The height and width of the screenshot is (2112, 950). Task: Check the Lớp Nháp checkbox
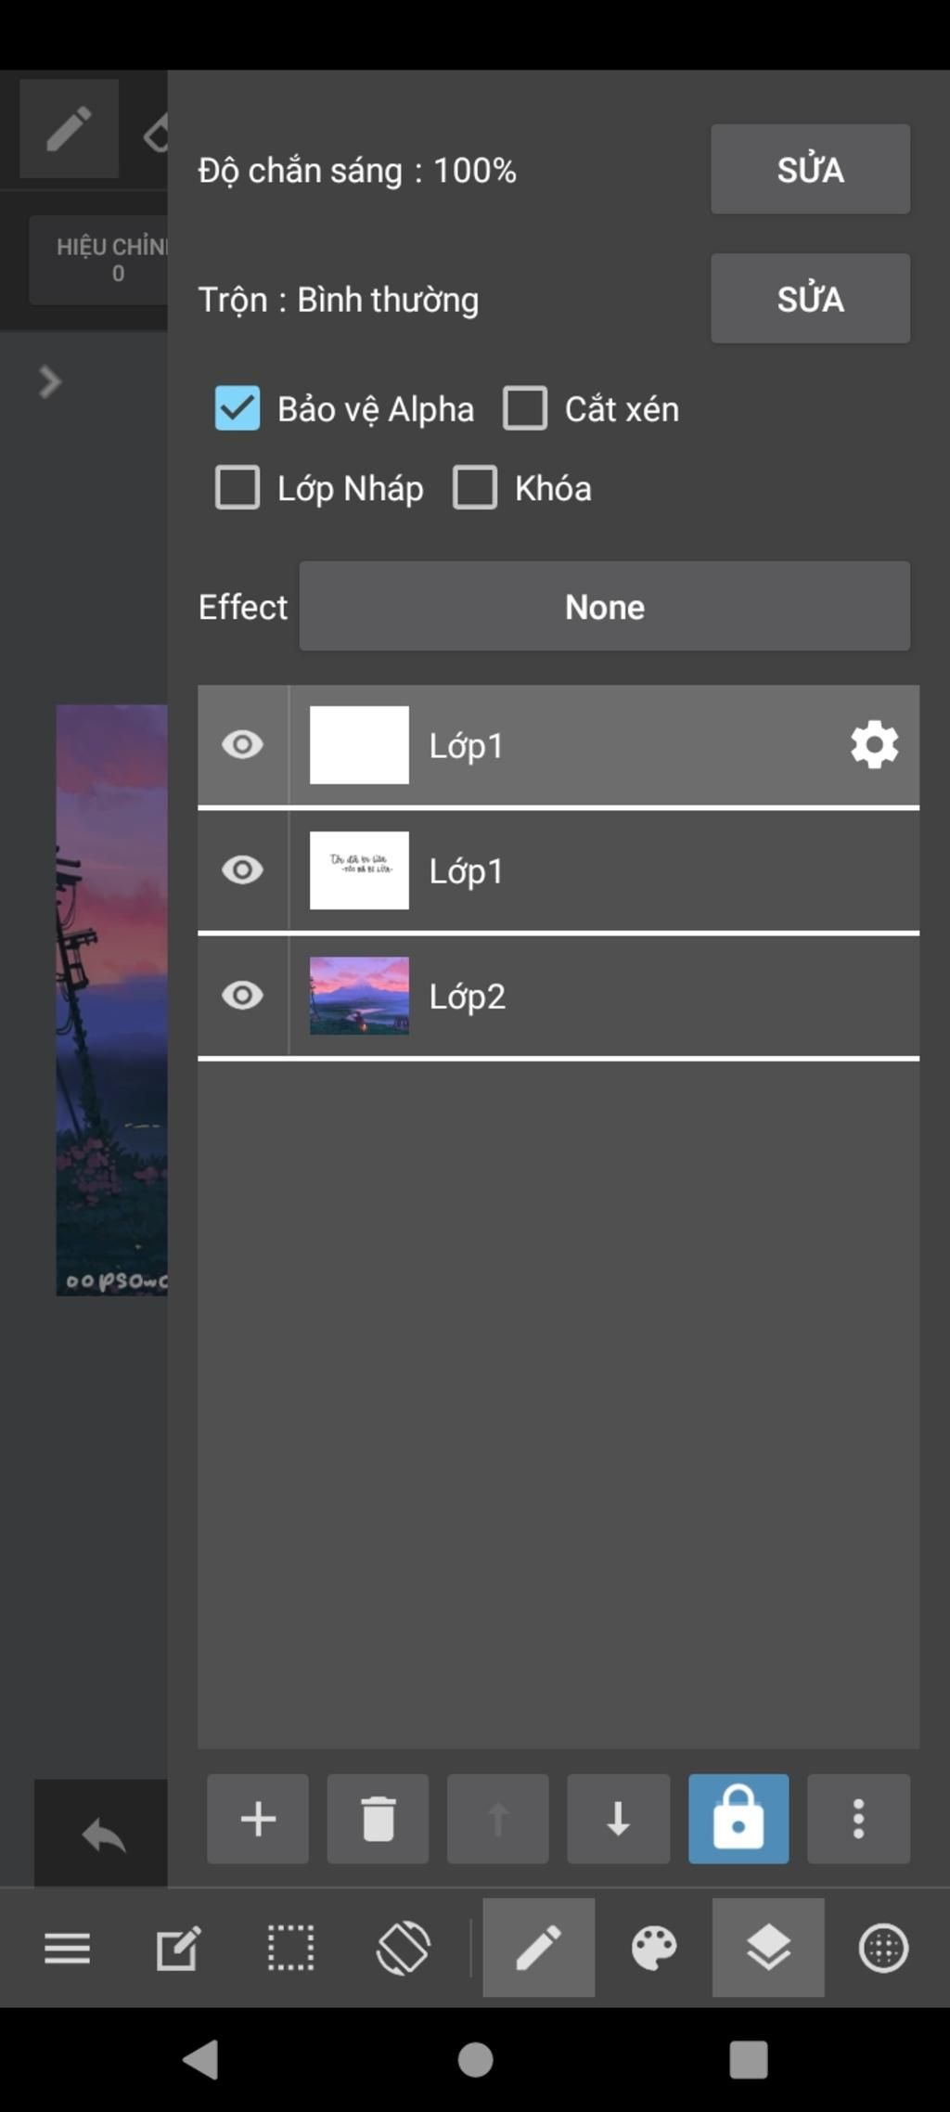[x=237, y=487]
